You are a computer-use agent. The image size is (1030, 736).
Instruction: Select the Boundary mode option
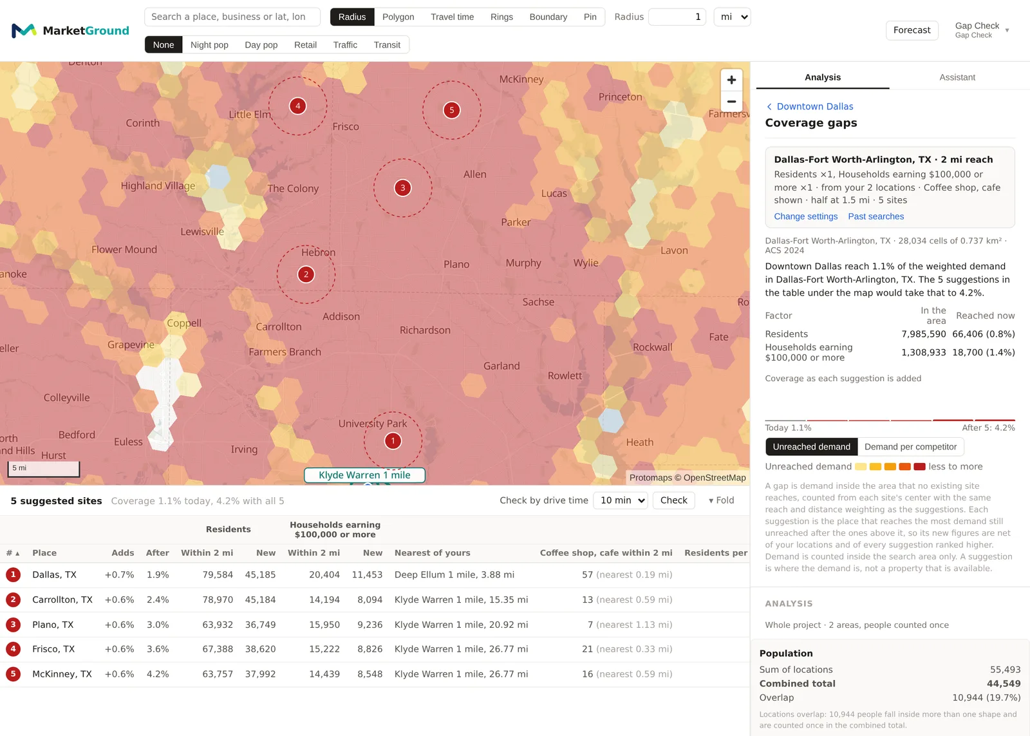548,17
